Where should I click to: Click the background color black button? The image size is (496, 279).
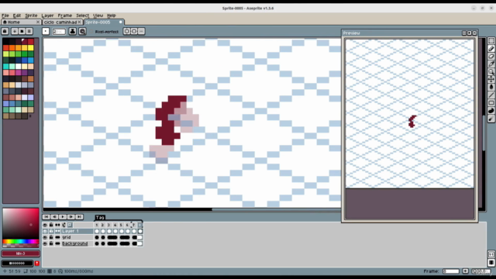(17, 263)
